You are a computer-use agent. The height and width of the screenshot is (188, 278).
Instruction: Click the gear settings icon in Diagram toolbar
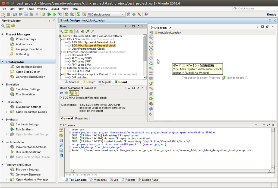pyautogui.click(x=151, y=104)
